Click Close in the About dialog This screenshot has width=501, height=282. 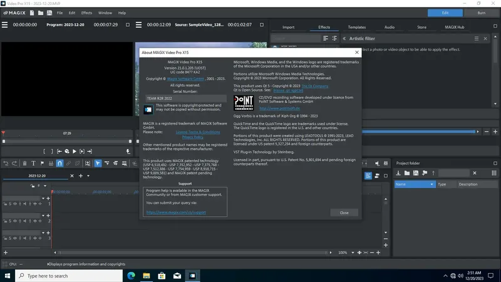click(344, 212)
